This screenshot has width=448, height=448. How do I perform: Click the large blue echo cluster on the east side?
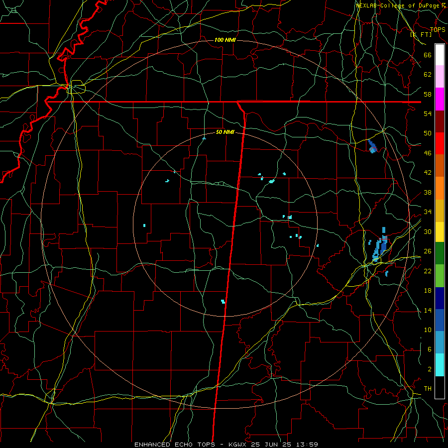point(380,245)
